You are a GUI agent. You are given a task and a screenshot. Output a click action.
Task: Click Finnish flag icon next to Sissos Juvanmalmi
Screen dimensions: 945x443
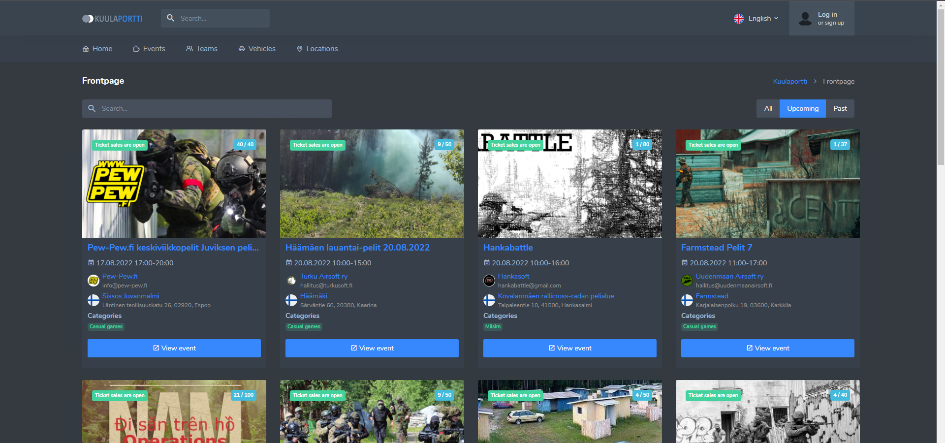coord(94,300)
